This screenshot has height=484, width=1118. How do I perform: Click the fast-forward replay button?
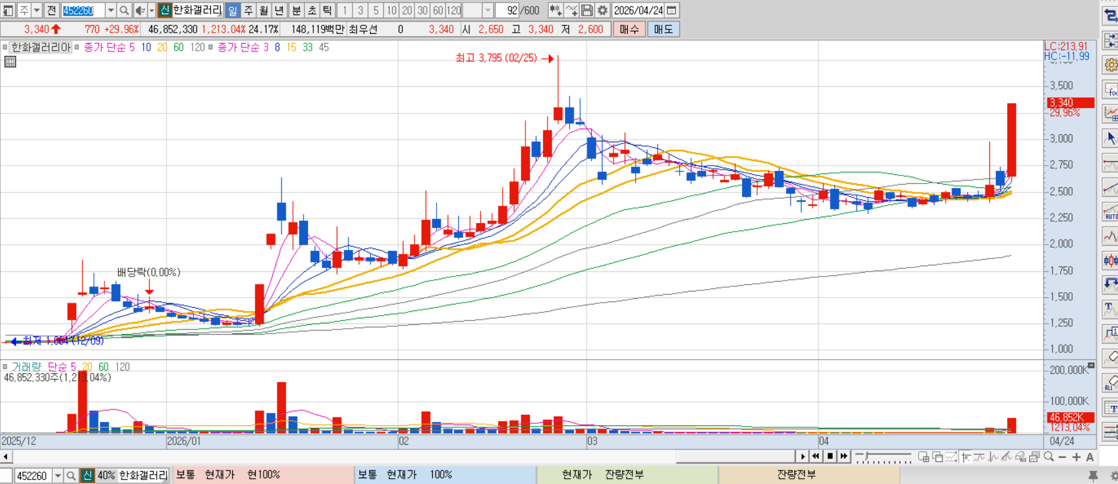pyautogui.click(x=843, y=457)
